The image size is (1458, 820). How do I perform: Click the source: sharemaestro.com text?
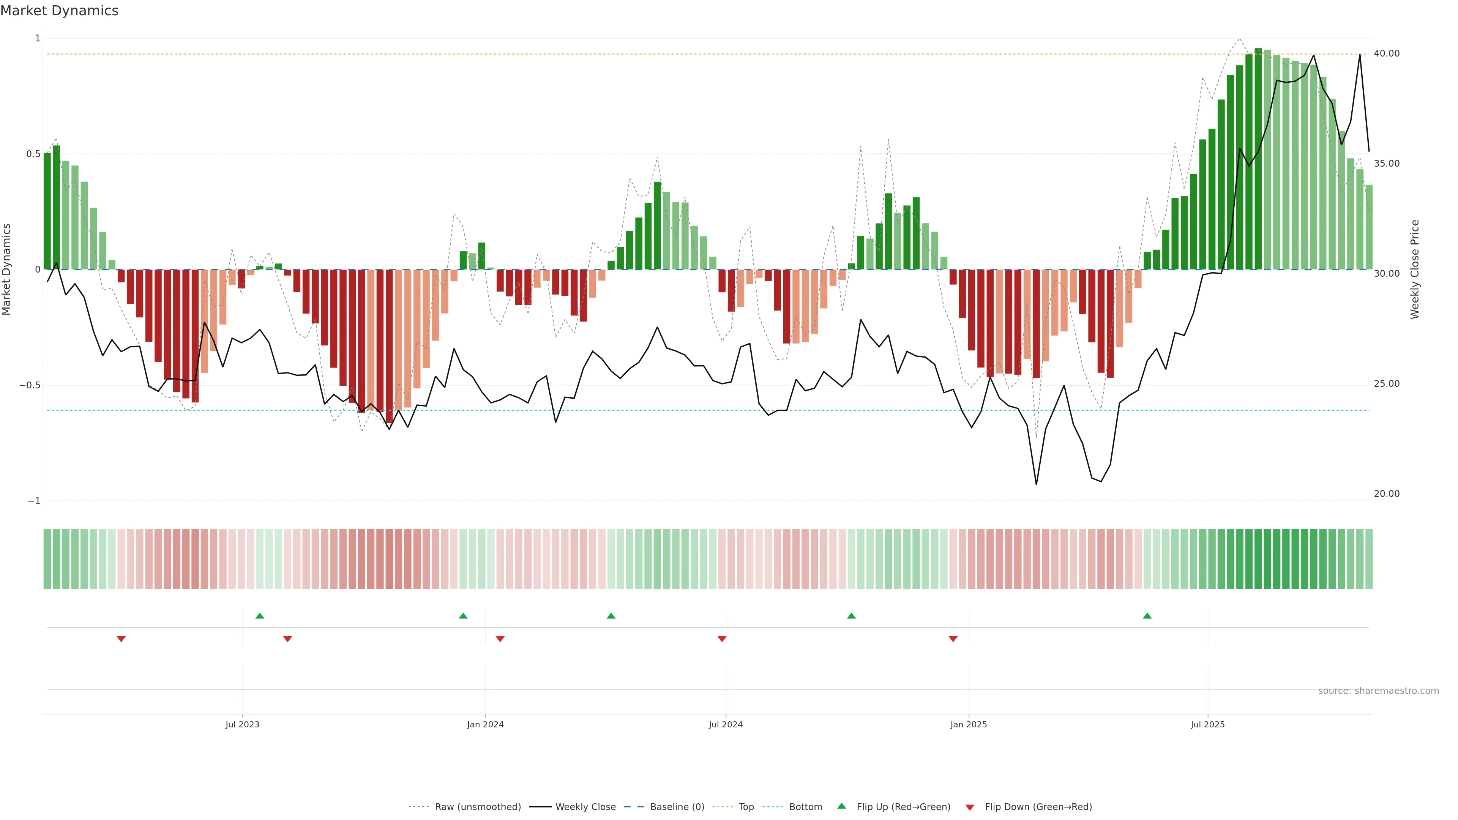(1378, 691)
